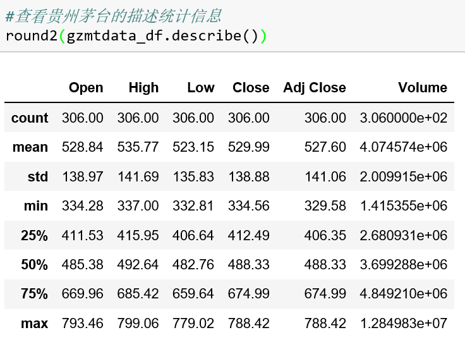465x342 pixels.
Task: Click the 75% row label
Action: click(x=34, y=293)
